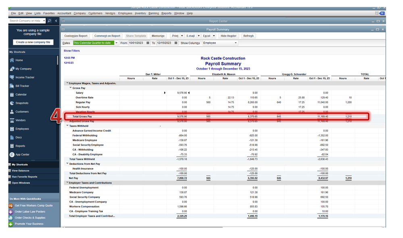Open the From date calendar picker
Viewport: 403px width, 238px height.
point(148,43)
